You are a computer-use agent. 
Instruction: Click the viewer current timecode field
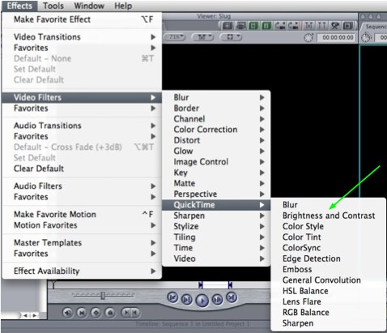tap(338, 37)
